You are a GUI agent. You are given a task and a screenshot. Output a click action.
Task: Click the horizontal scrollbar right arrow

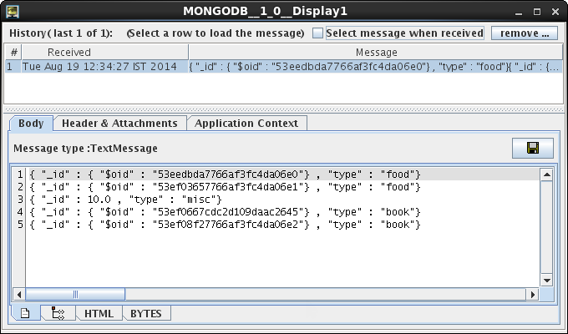(x=532, y=295)
